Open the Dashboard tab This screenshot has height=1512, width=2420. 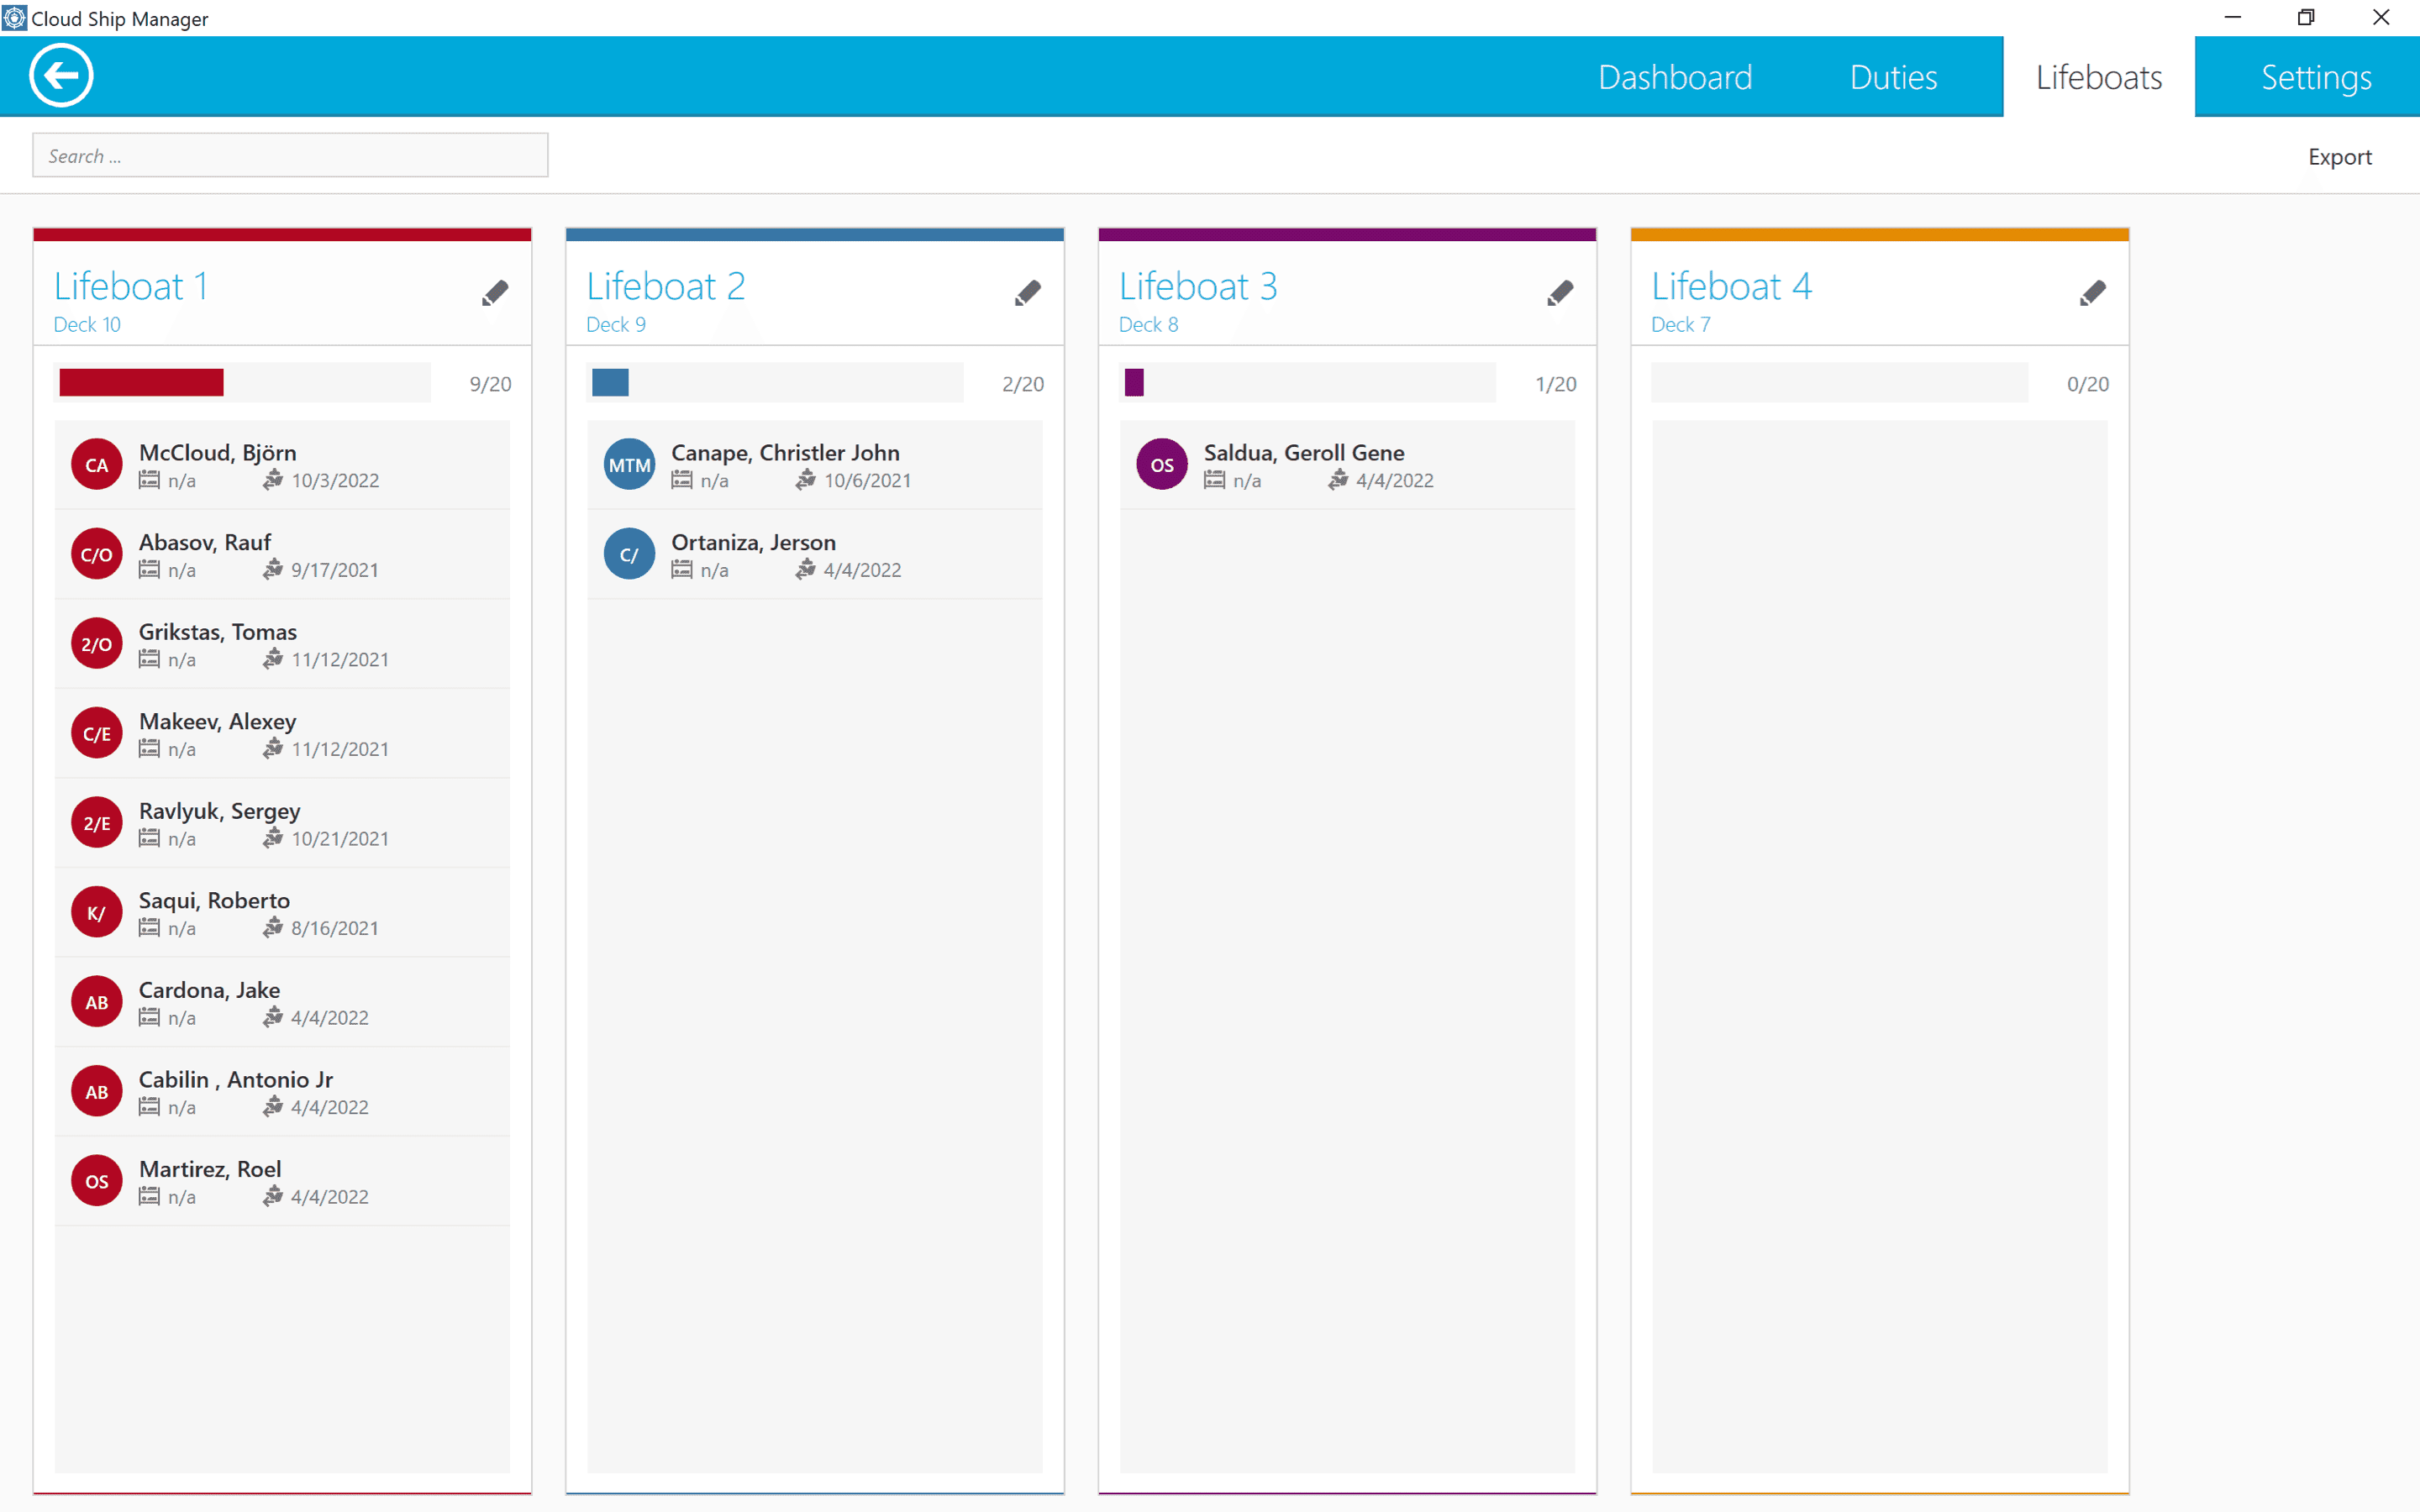(x=1675, y=77)
